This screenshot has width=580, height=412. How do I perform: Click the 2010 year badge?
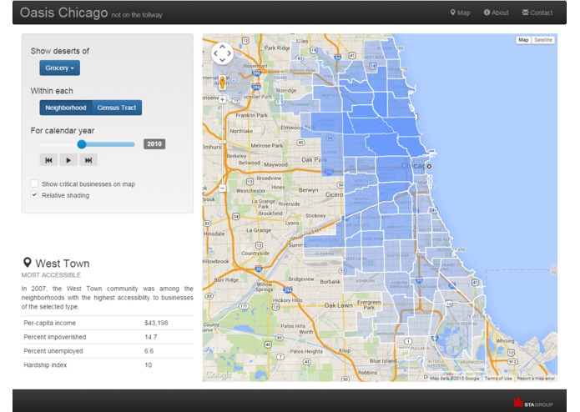154,144
